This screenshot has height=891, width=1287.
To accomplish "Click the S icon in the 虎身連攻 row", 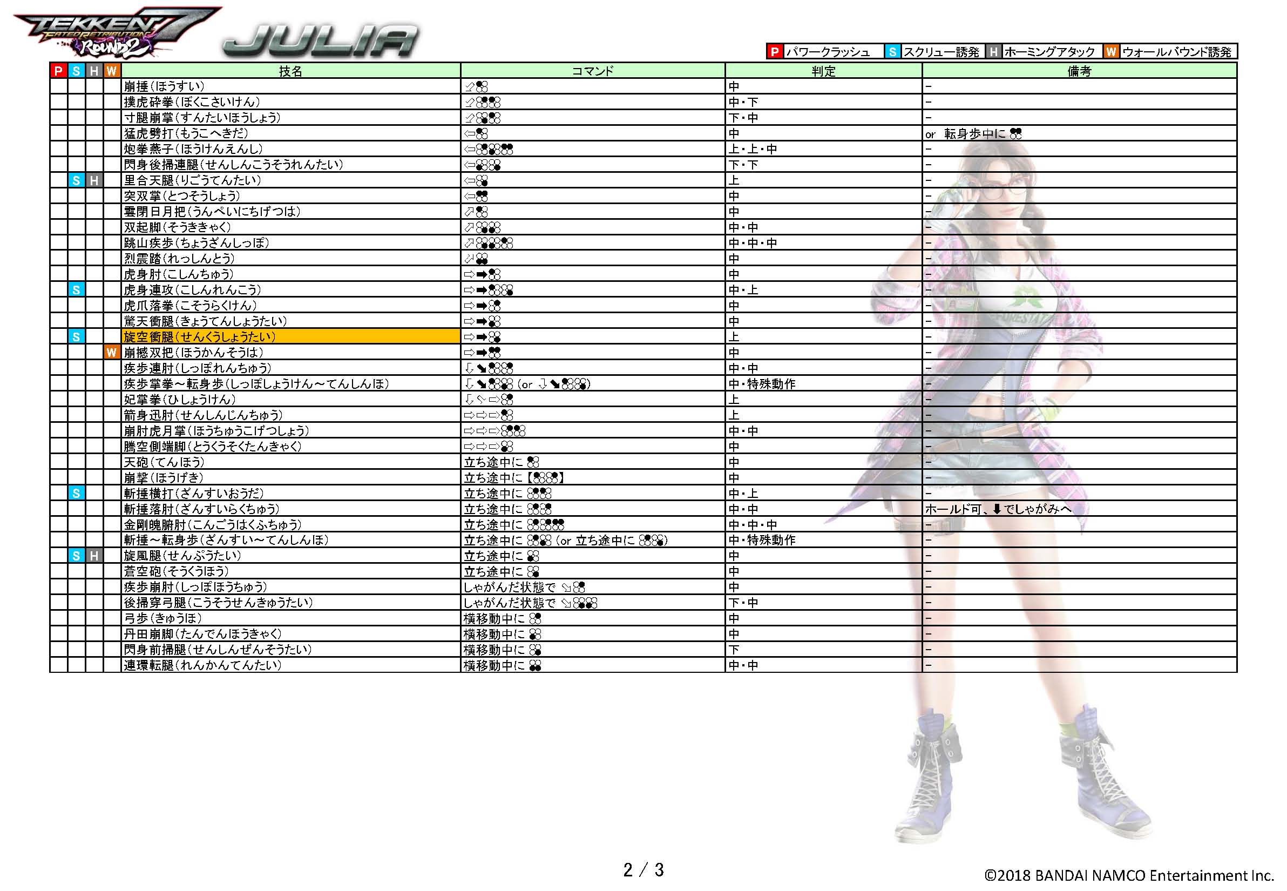I will (77, 290).
